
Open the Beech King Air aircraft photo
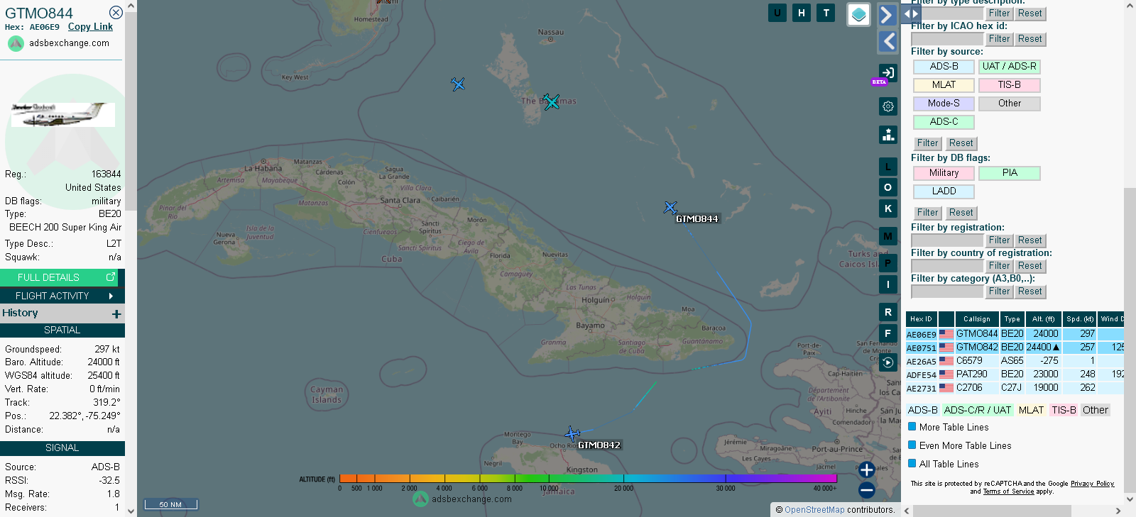(62, 114)
